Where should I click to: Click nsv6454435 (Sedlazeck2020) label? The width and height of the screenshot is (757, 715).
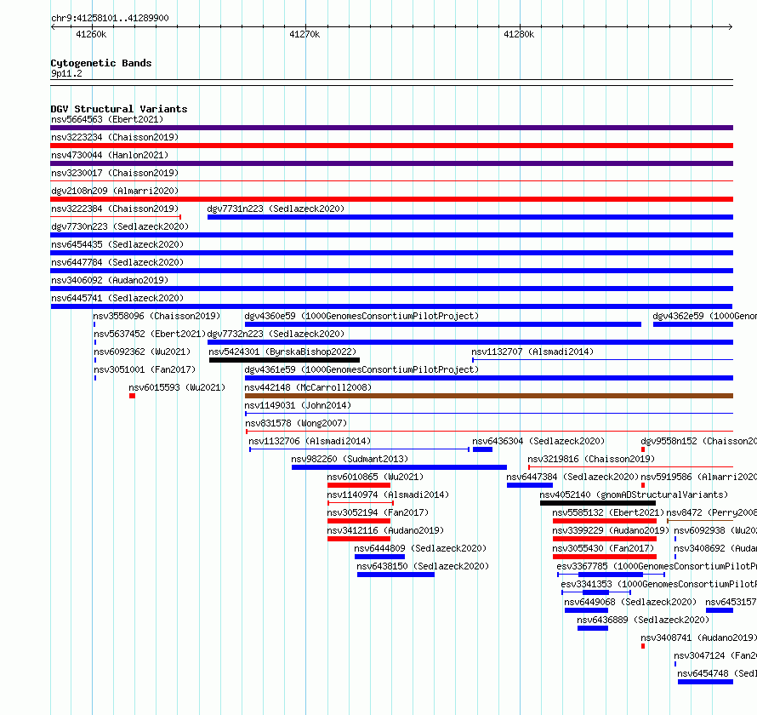[117, 244]
